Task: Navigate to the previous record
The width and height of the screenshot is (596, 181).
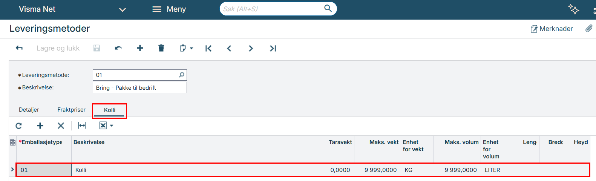Action: pyautogui.click(x=229, y=48)
